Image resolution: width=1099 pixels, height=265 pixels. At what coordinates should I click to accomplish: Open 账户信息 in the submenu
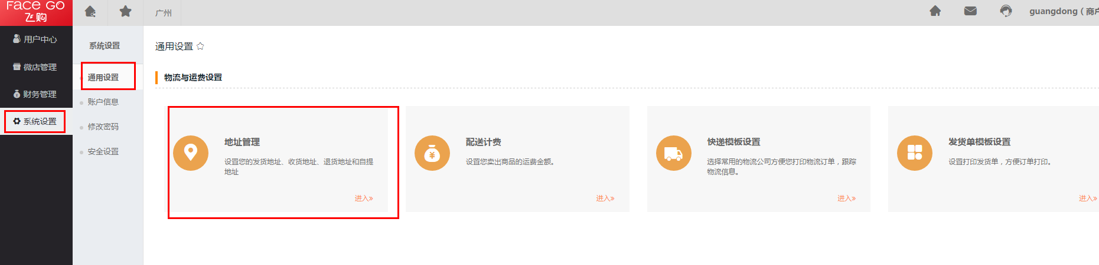[103, 102]
